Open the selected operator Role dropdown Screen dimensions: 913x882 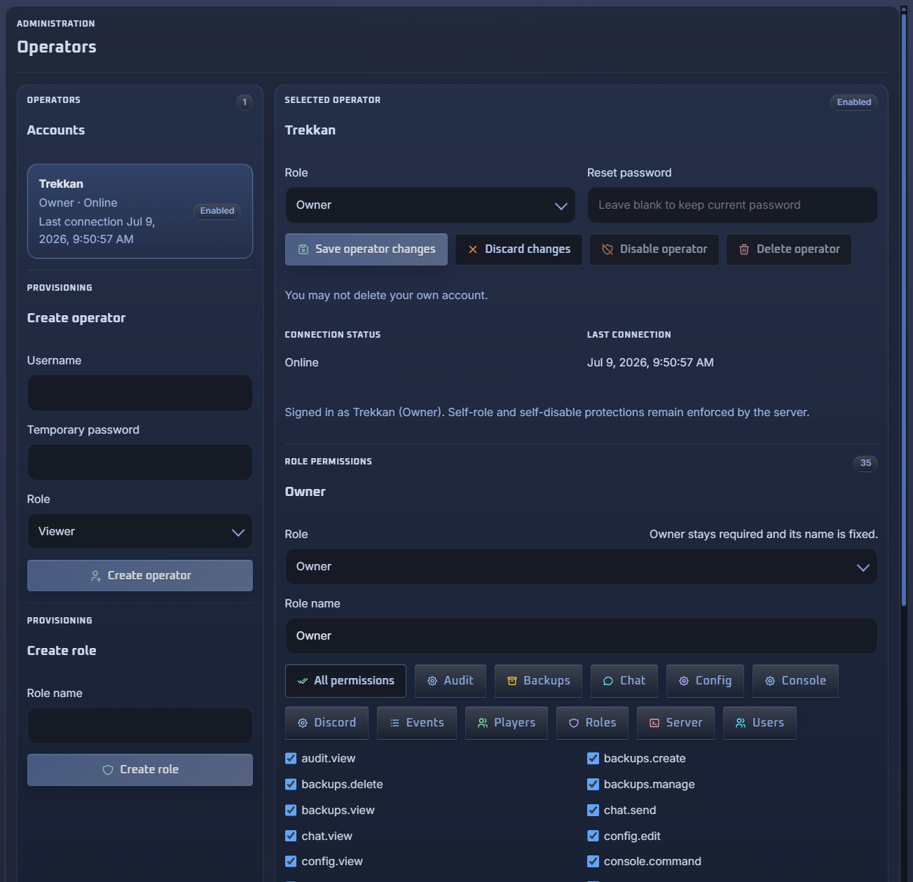(430, 205)
